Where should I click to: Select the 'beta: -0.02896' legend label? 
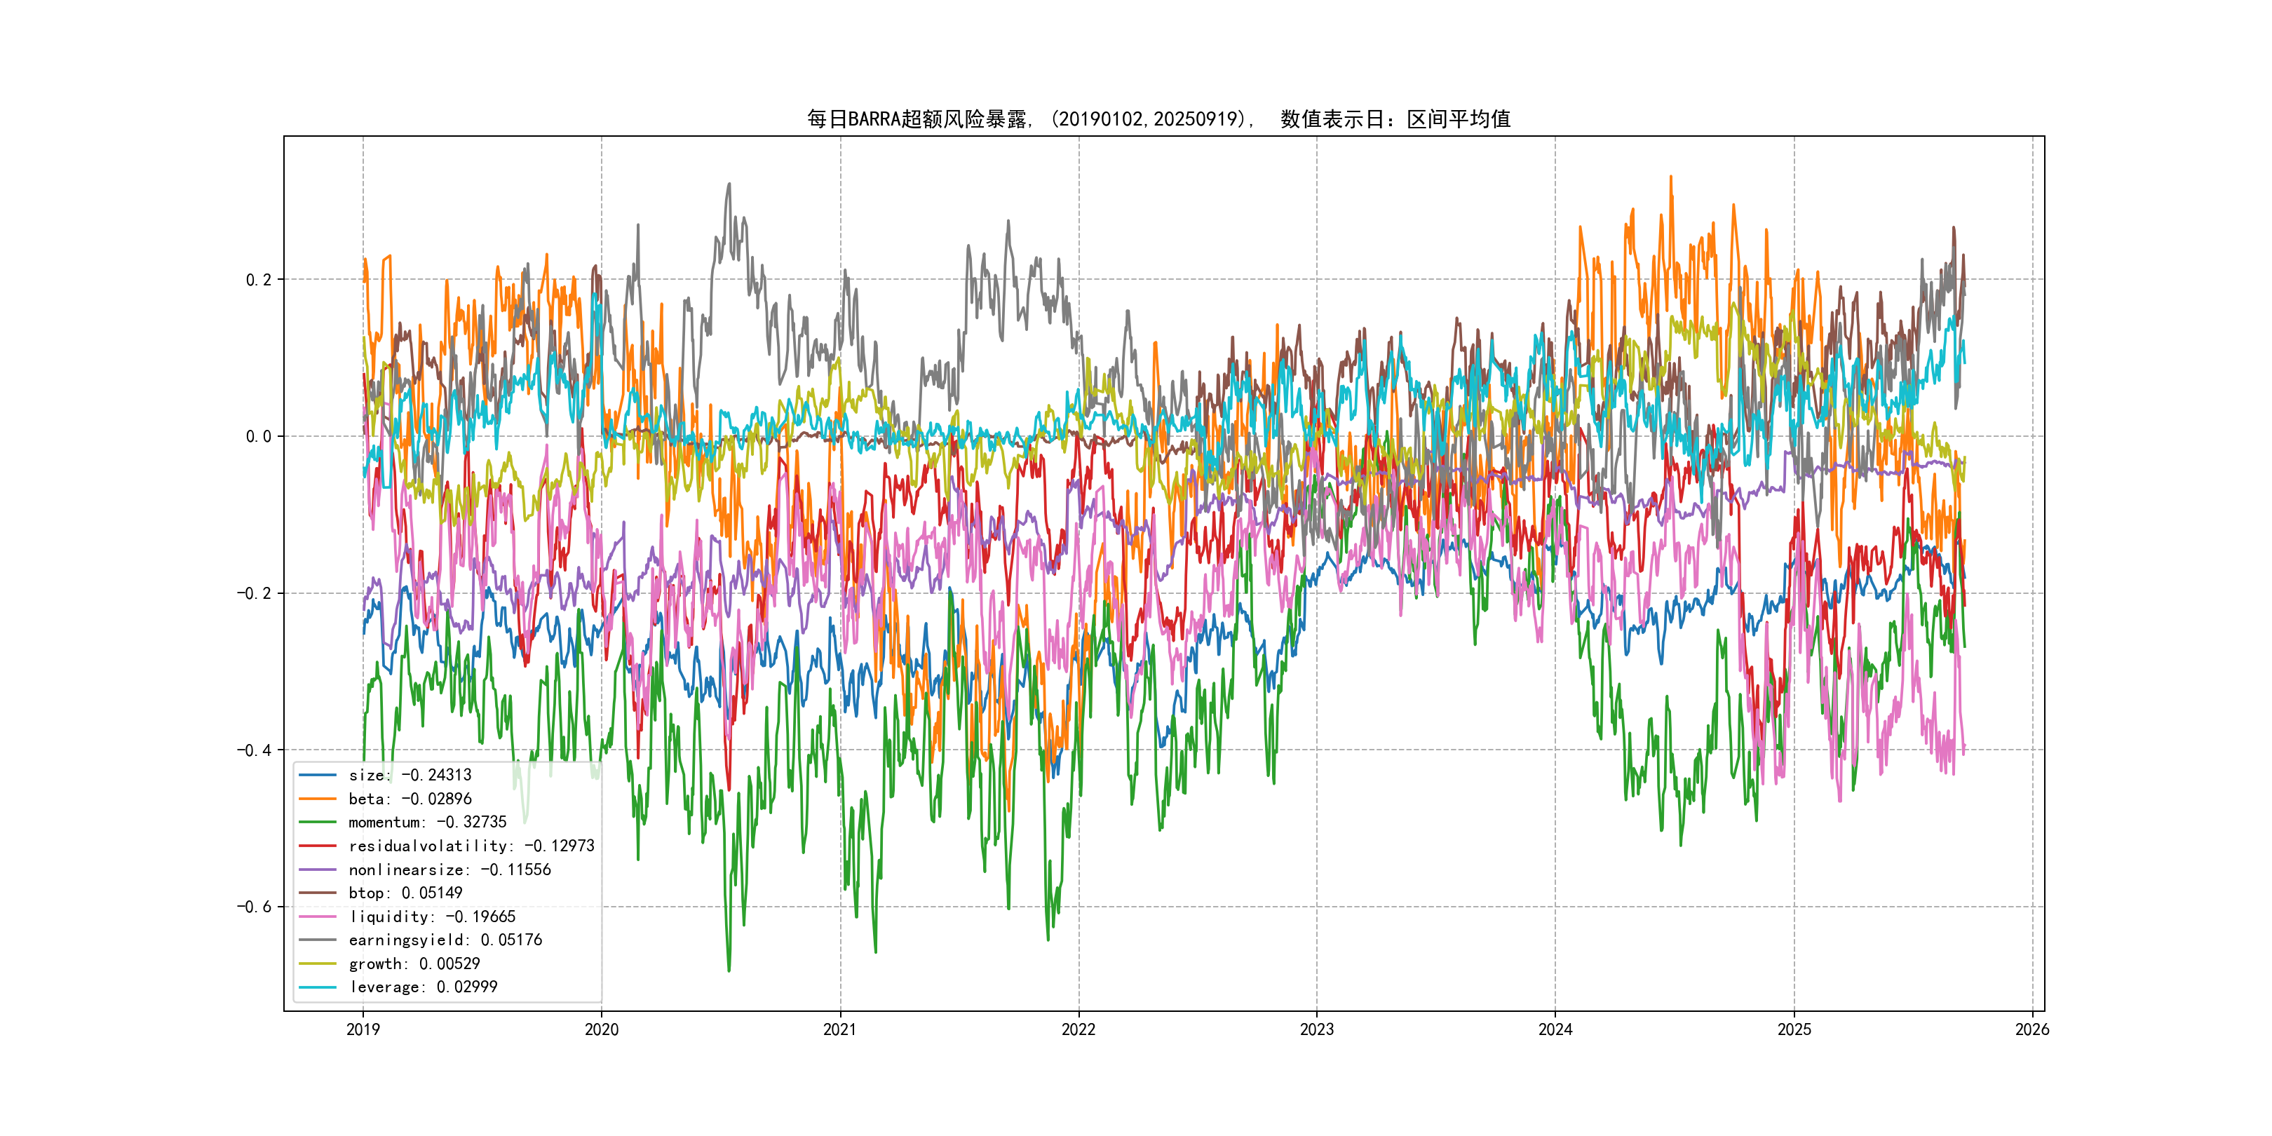pos(410,799)
